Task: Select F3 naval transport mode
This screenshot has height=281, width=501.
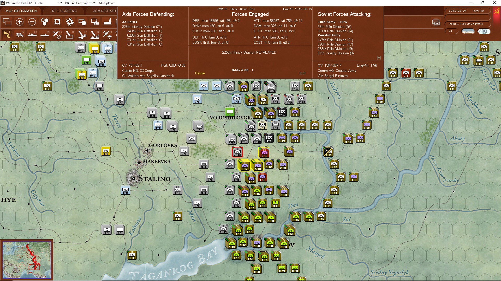Action: click(x=32, y=34)
